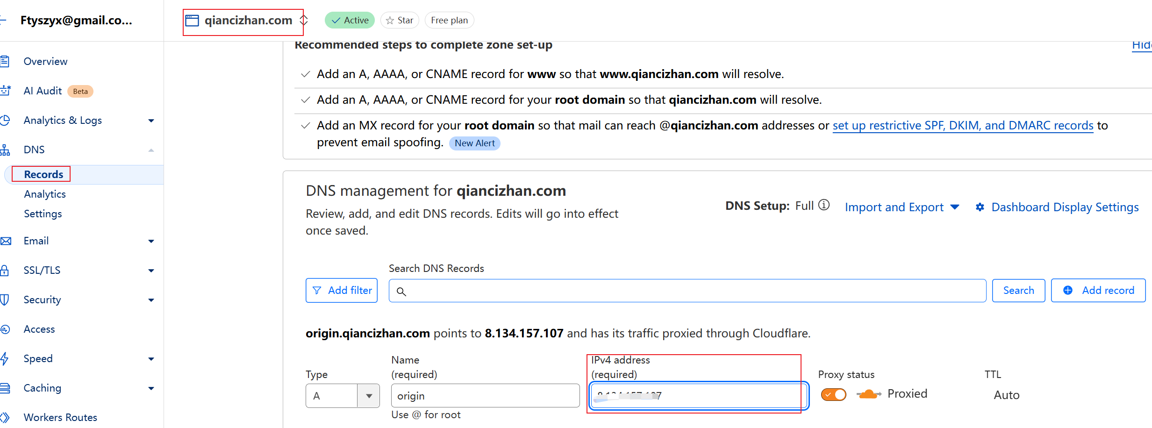This screenshot has width=1152, height=428.
Task: Toggle the Proxied status switch off
Action: pos(833,395)
